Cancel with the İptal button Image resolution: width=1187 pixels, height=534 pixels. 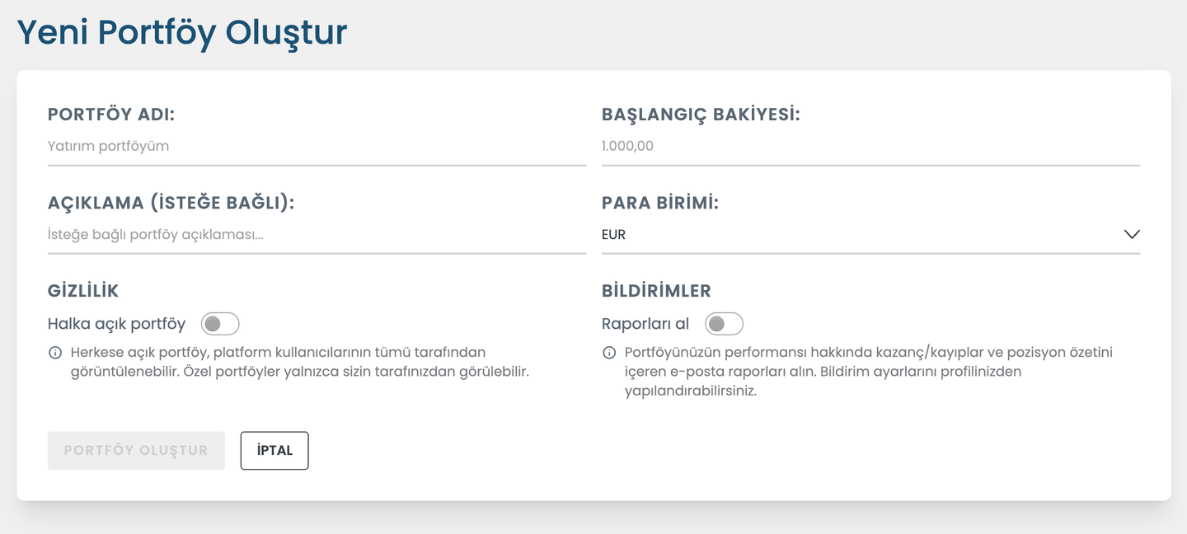coord(274,451)
